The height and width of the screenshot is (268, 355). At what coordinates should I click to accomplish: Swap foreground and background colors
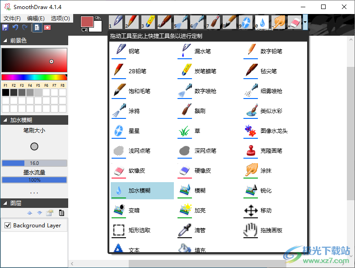[x=98, y=18]
